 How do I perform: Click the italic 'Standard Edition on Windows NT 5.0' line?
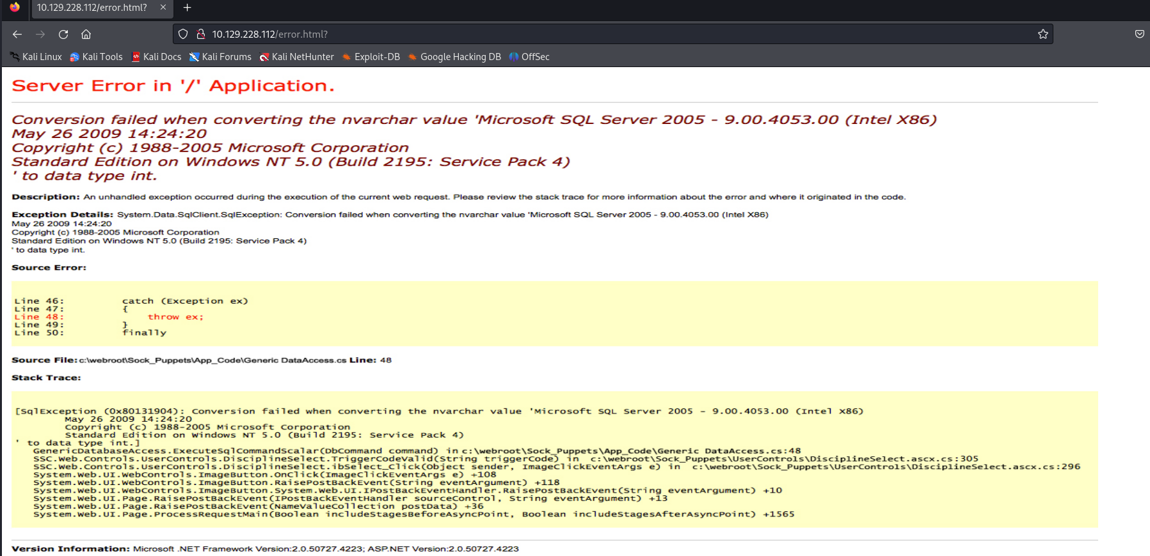[x=291, y=162]
